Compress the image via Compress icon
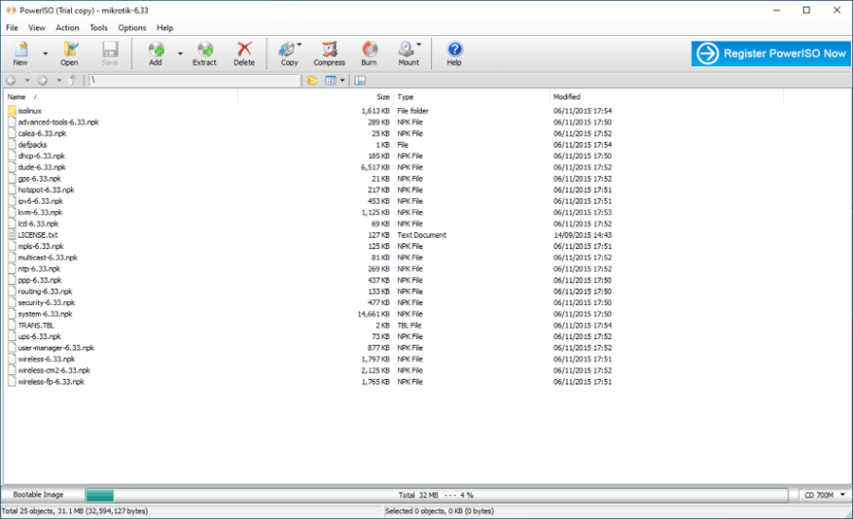This screenshot has height=519, width=853. pyautogui.click(x=329, y=49)
